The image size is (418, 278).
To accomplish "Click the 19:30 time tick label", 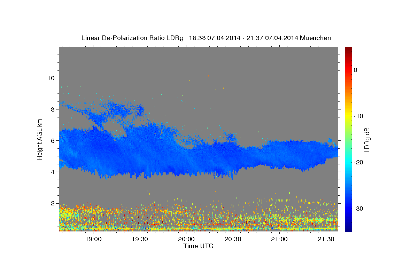I will (x=140, y=239).
